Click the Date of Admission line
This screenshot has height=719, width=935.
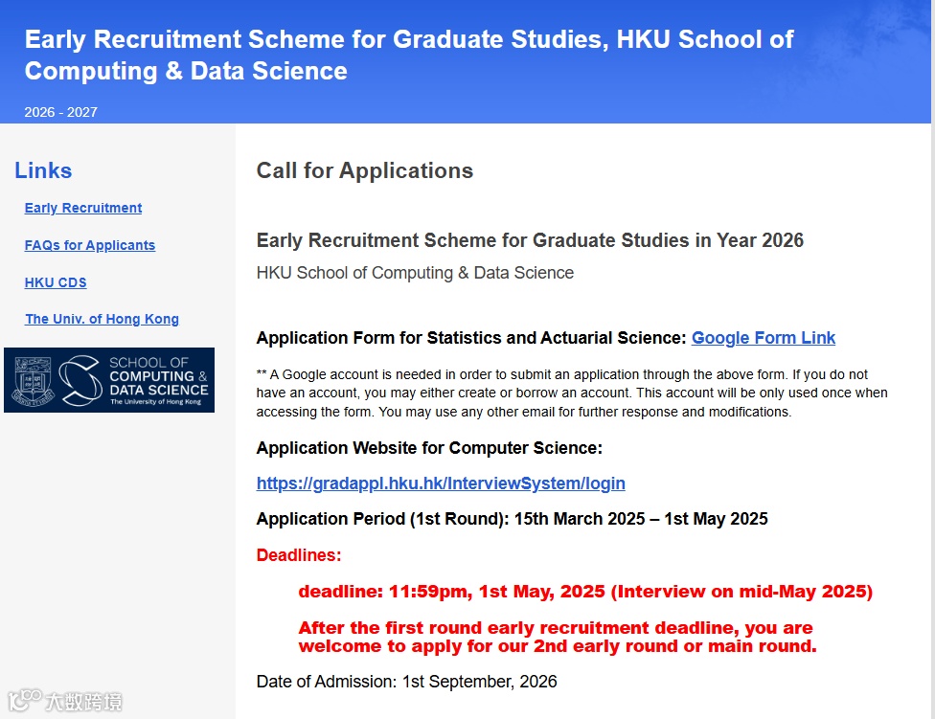point(406,682)
